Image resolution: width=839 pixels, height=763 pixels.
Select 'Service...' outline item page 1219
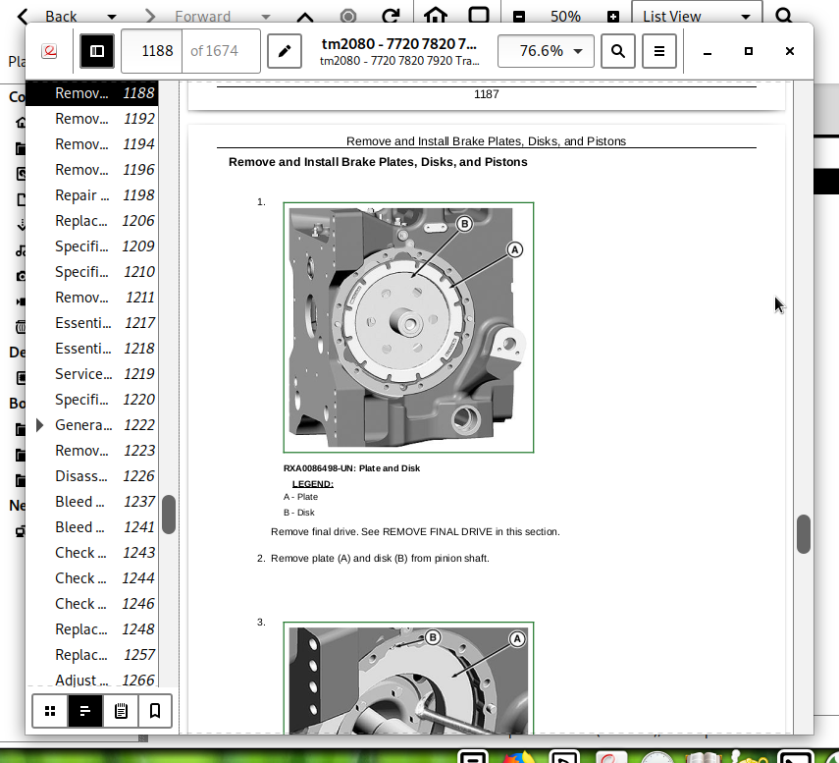104,374
